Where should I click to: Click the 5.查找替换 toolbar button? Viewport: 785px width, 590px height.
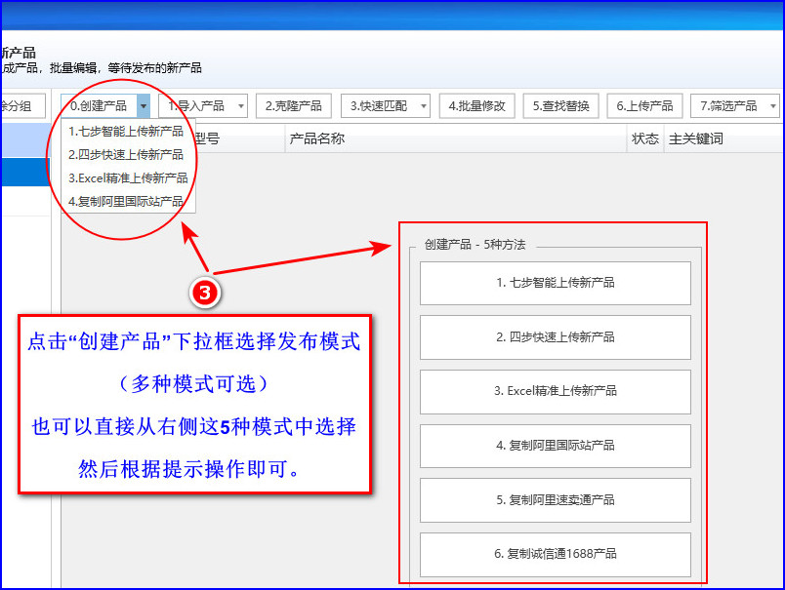(560, 106)
